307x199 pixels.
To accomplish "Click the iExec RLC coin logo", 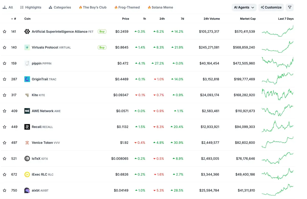I will [x=27, y=175].
